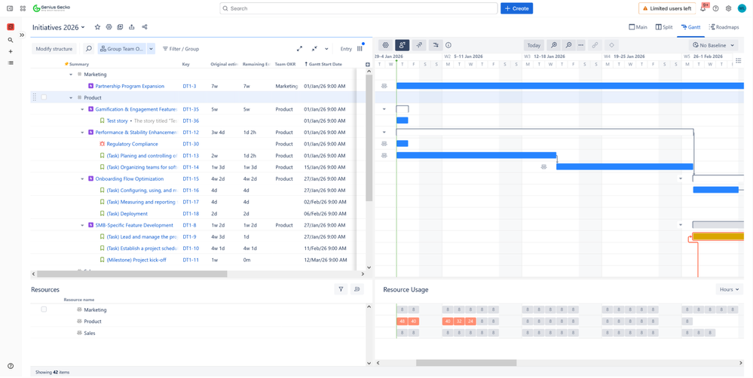Open the Hours dropdown in Resource Usage
Screen dimensions: 753x378
pos(729,289)
